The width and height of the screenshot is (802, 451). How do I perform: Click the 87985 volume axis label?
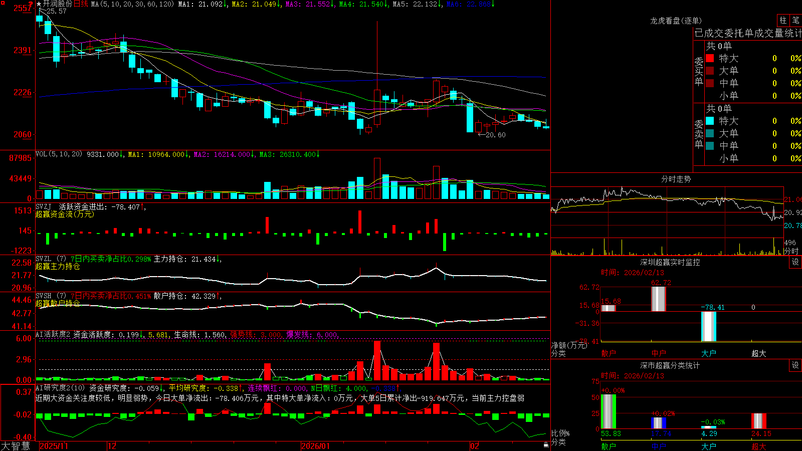click(20, 158)
